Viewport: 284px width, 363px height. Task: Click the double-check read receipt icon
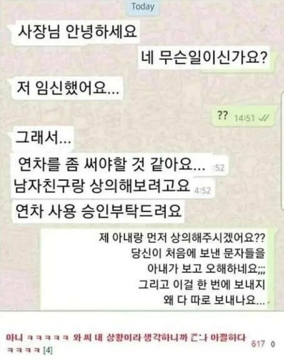pos(264,118)
